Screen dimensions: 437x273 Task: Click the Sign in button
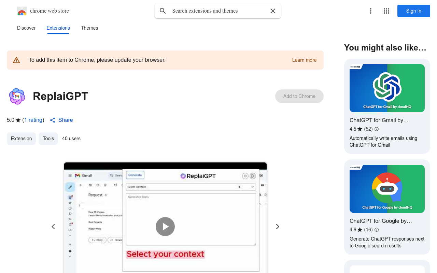pos(414,11)
